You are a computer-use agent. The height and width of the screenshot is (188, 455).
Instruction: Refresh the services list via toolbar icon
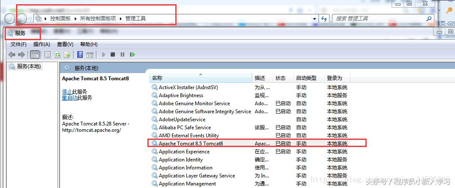(57, 54)
